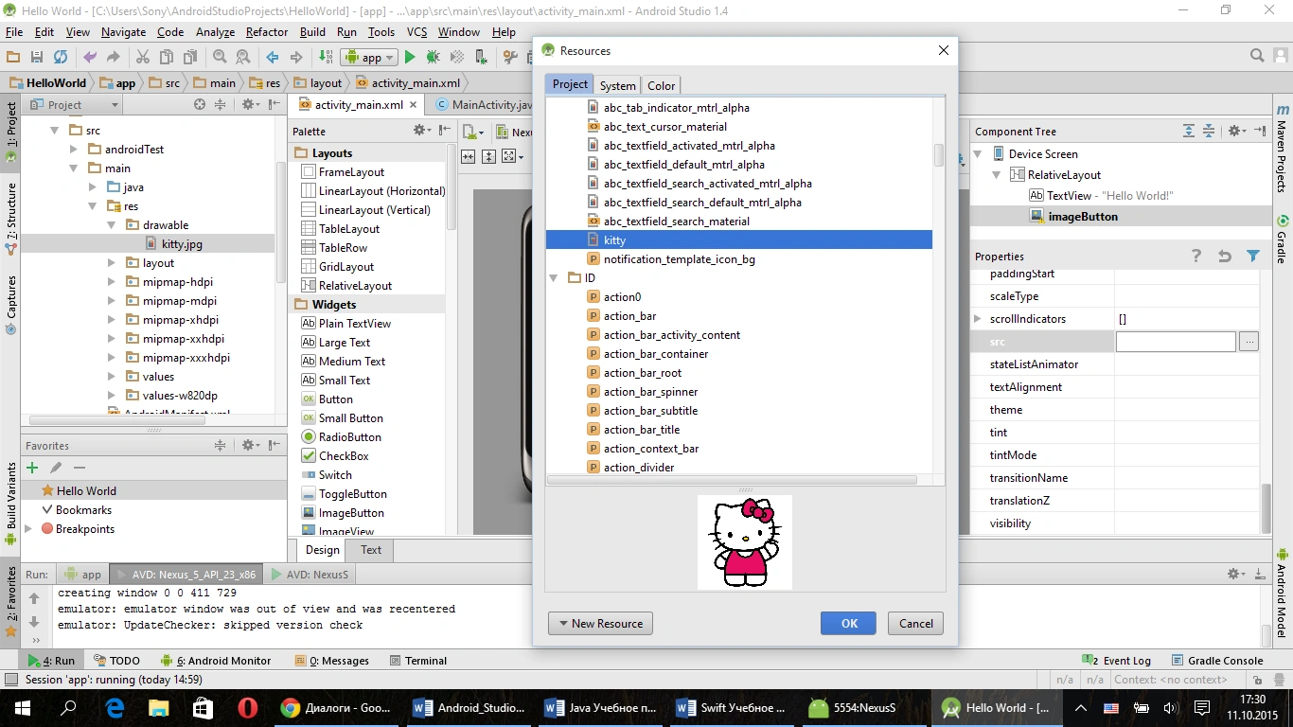The height and width of the screenshot is (727, 1293).
Task: Click the Replace toolbar icon
Action: click(243, 58)
